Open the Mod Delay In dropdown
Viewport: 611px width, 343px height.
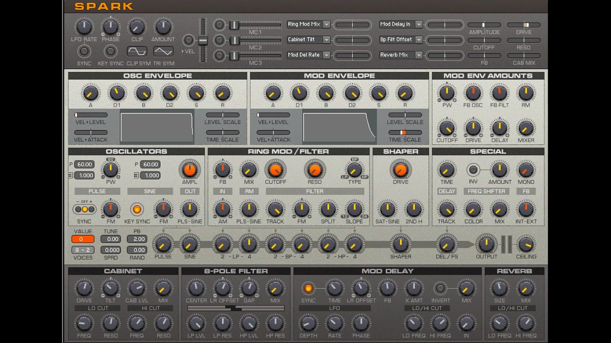(401, 24)
